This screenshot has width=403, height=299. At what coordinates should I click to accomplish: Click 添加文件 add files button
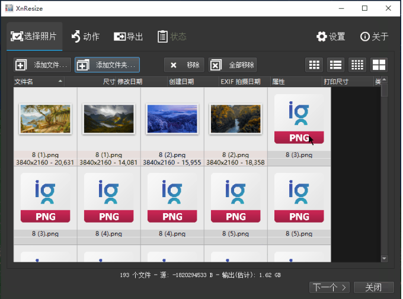point(42,65)
